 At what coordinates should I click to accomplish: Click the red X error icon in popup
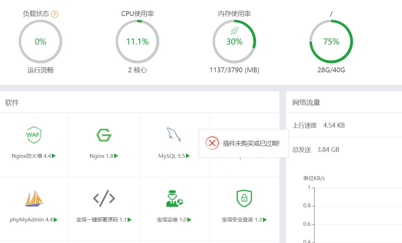click(212, 143)
